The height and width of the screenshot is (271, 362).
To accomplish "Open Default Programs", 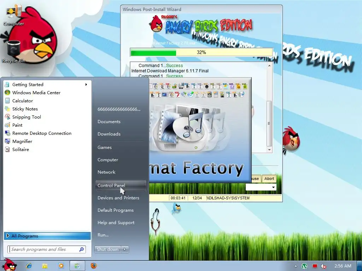I will tap(121, 210).
